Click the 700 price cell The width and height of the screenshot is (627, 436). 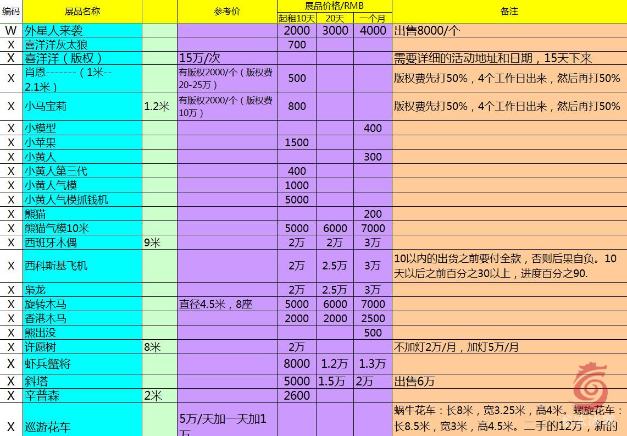297,45
